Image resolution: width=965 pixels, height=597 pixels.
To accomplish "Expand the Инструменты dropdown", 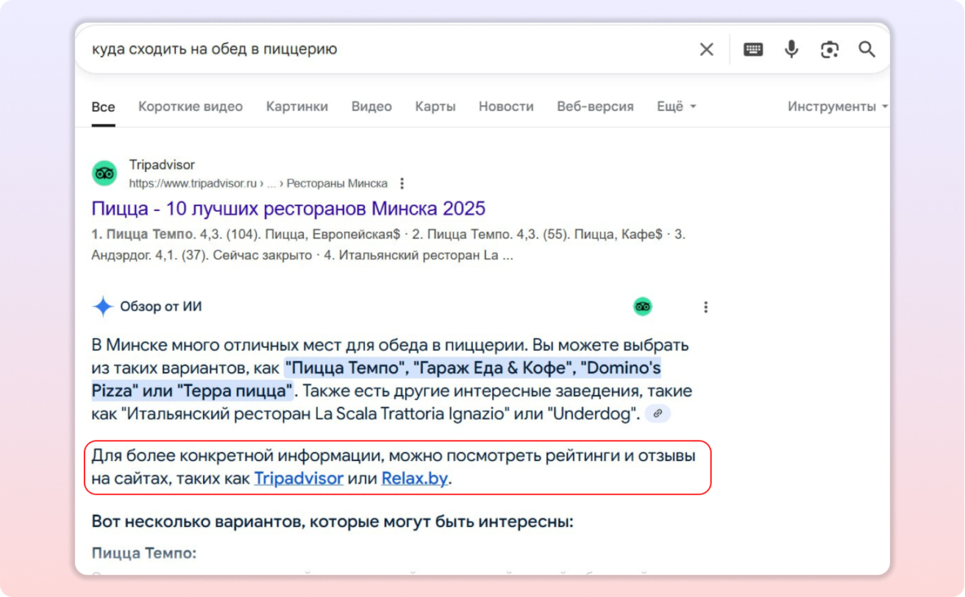I will 837,107.
